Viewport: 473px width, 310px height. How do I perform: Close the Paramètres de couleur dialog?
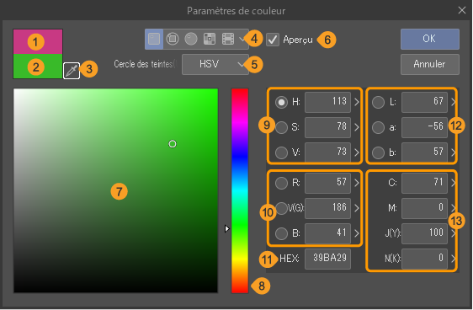(462, 11)
